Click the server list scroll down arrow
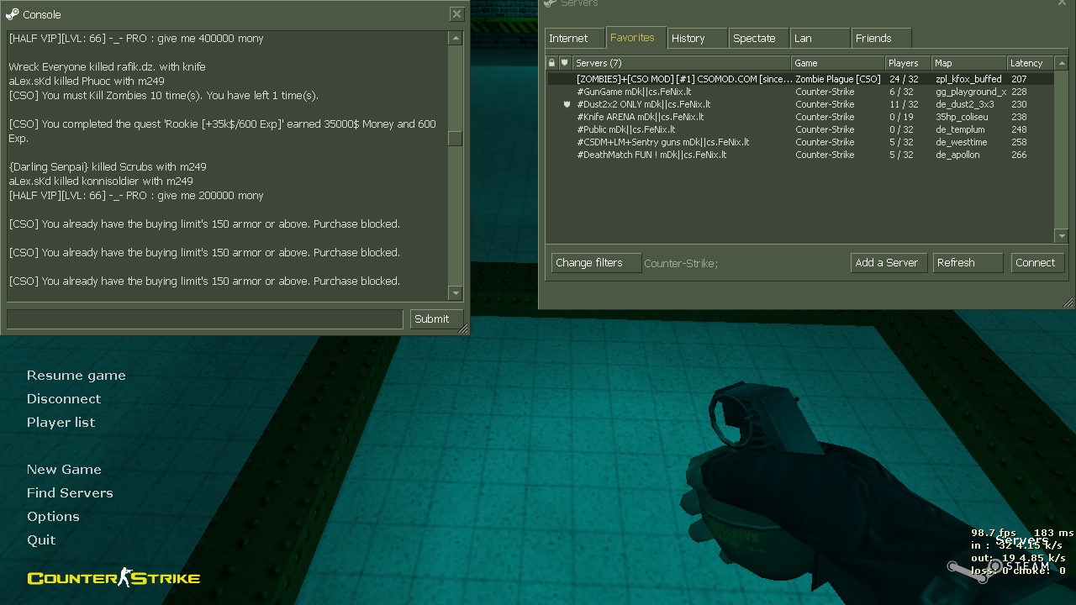This screenshot has height=605, width=1076. pos(1062,236)
